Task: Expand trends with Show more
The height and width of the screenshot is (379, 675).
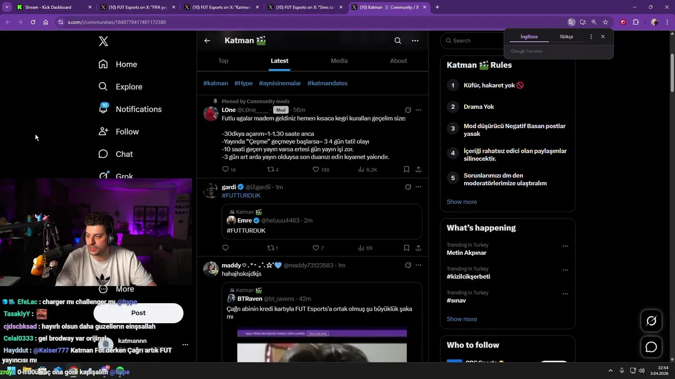Action: coord(461,319)
